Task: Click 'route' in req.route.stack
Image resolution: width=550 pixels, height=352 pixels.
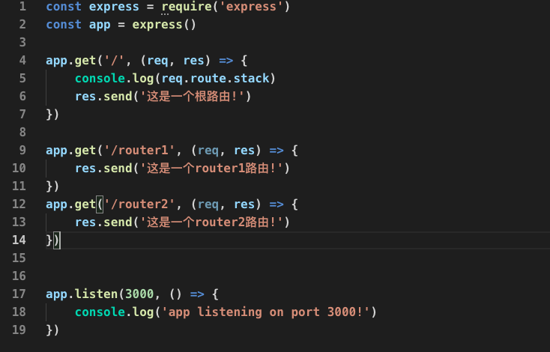Action: click(208, 78)
